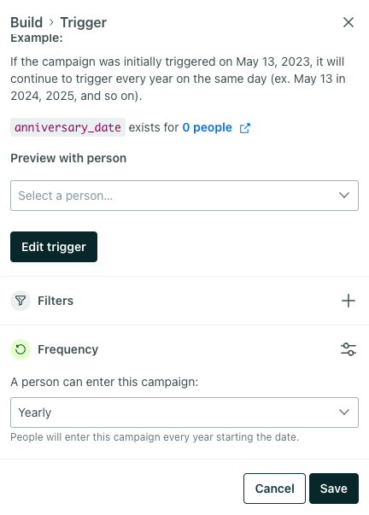Image resolution: width=369 pixels, height=515 pixels.
Task: Click the chevron on the Yearly selector
Action: (x=344, y=413)
